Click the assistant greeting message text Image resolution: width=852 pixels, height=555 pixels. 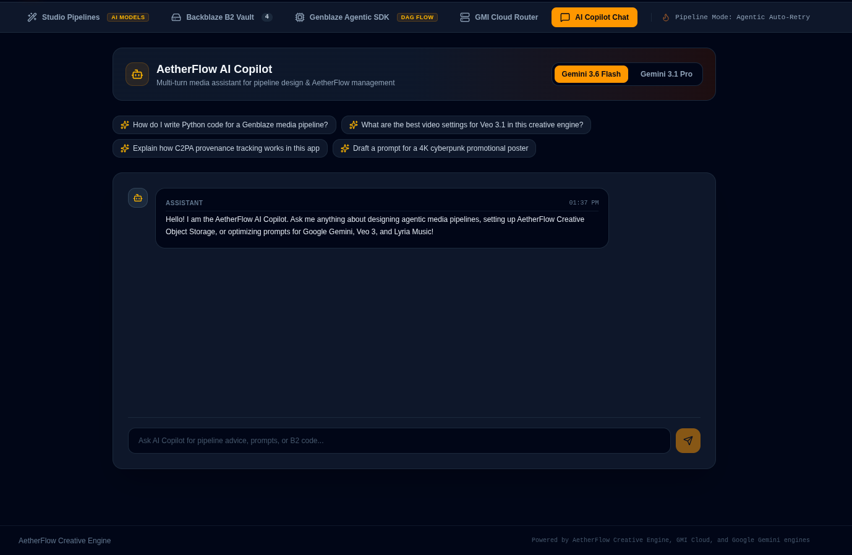click(x=375, y=226)
